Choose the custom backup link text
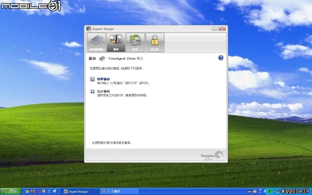Viewport: 312px width, 195px height. coord(103,91)
